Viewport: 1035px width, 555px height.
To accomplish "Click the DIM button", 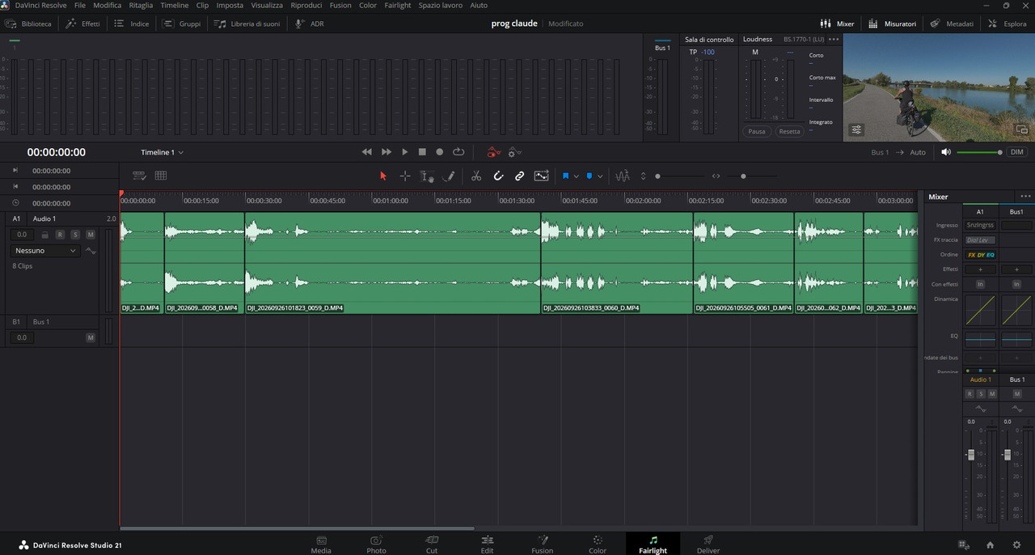I will click(1017, 152).
